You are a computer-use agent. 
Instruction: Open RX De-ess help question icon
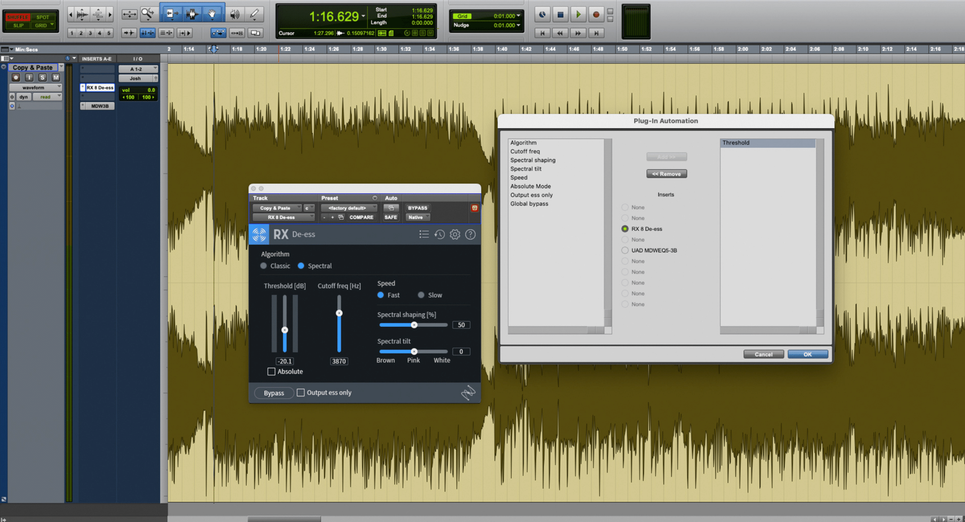click(470, 234)
